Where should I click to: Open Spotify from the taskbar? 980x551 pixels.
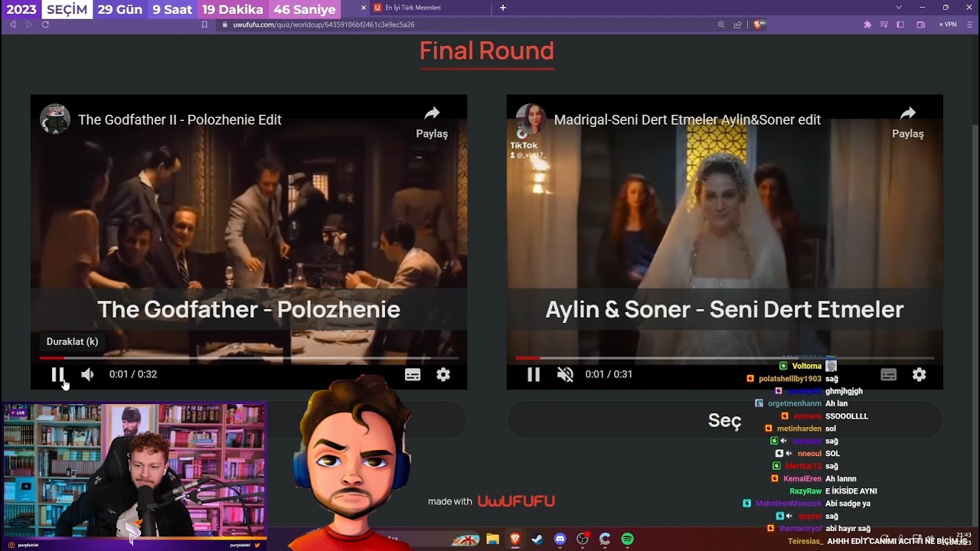[627, 540]
